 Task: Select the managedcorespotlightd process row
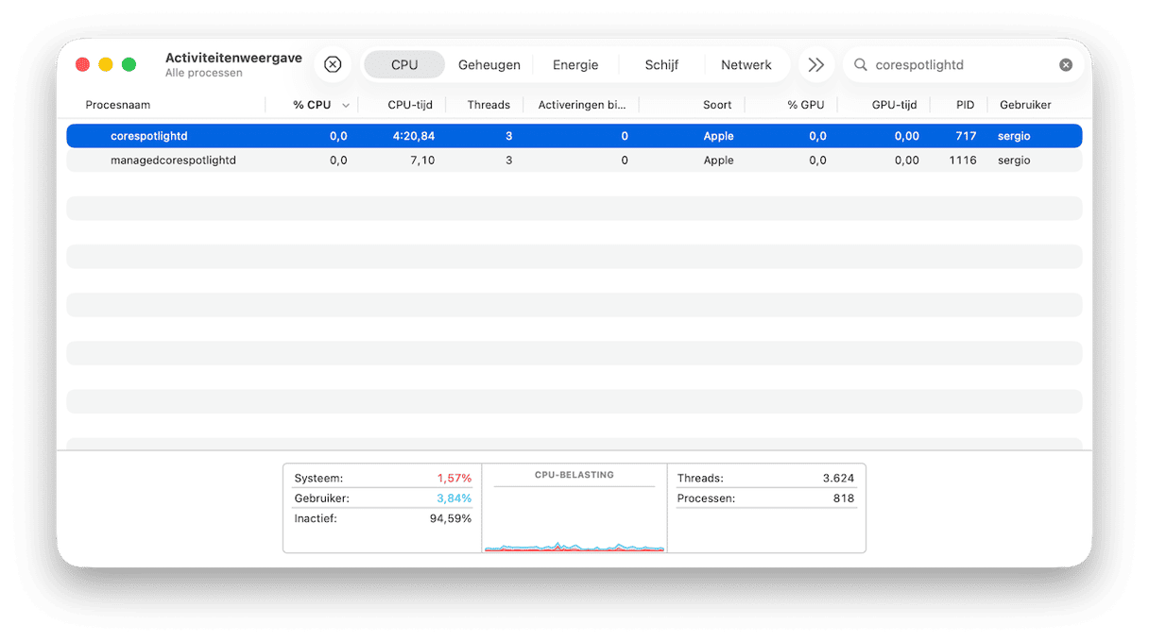pos(574,160)
